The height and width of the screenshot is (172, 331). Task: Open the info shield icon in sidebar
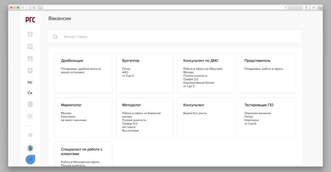tap(30, 104)
